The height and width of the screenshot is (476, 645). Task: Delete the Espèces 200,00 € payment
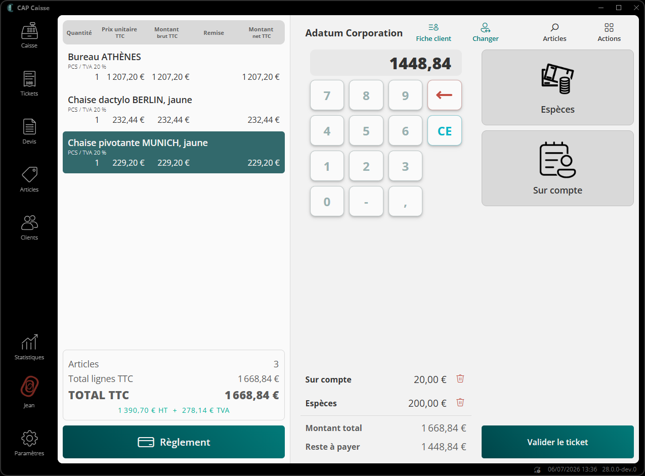(x=460, y=402)
